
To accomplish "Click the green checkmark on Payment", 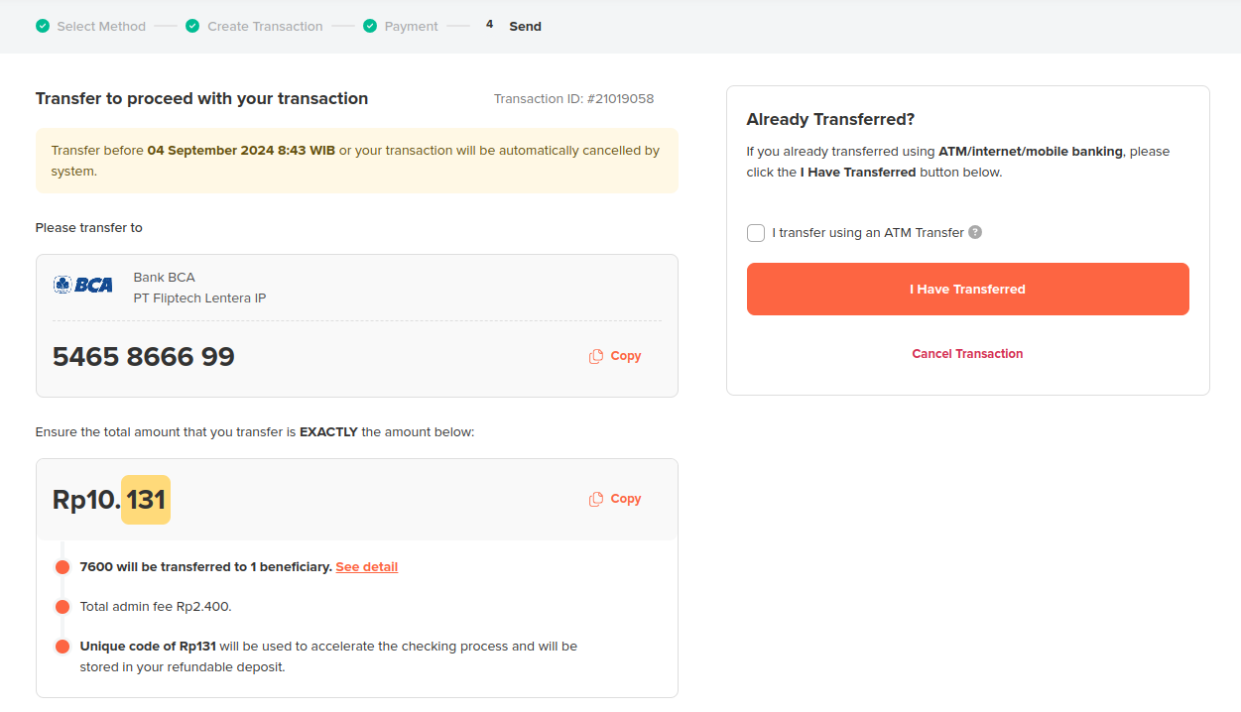I will [369, 25].
